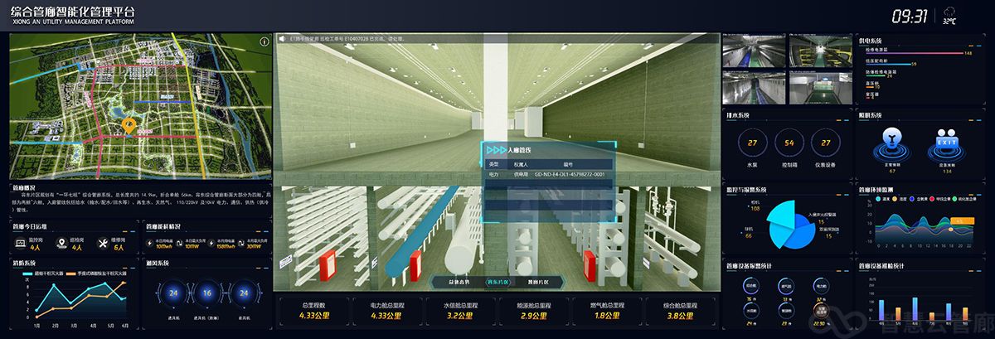Click the orange location pin on the map
The height and width of the screenshot is (339, 995).
(x=129, y=126)
